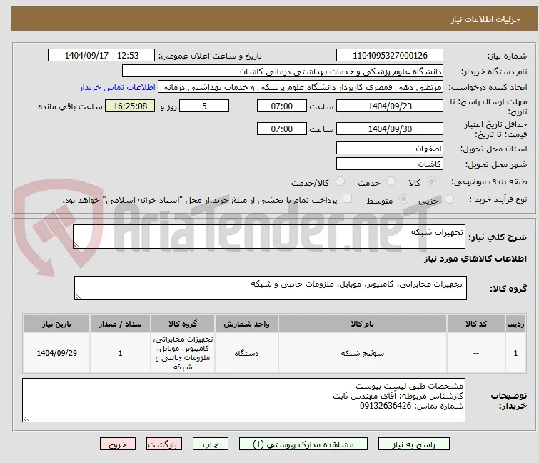The height and width of the screenshot is (463, 539).
Task: Click the دستگاه unit cell
Action: [246, 353]
